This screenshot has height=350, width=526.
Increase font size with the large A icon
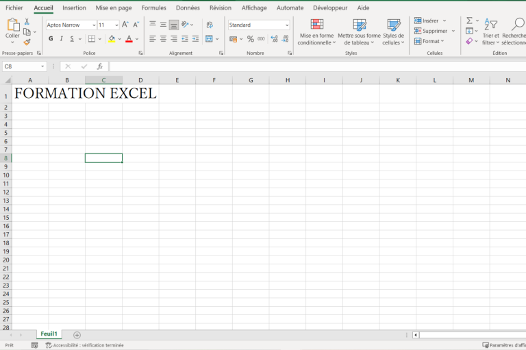125,25
